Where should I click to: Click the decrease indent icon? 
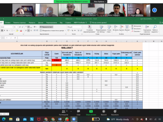[35, 30]
